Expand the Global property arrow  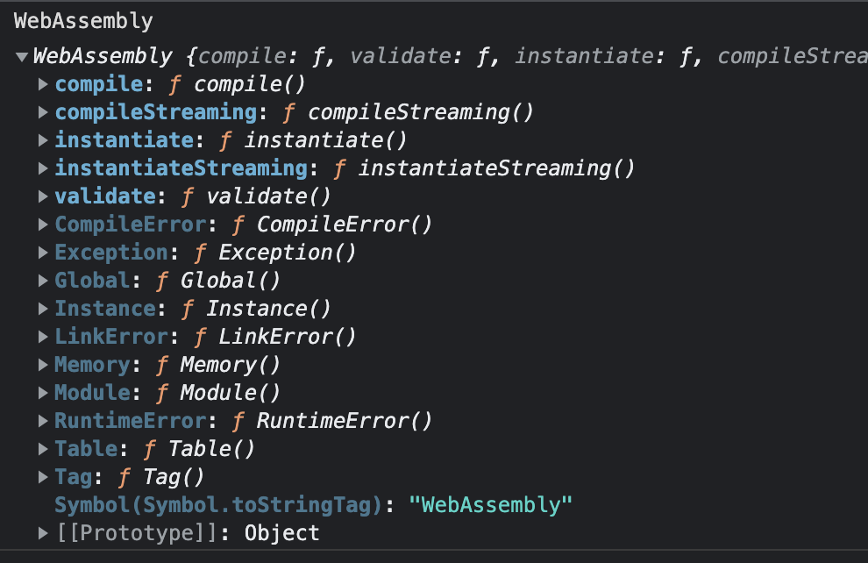point(43,281)
